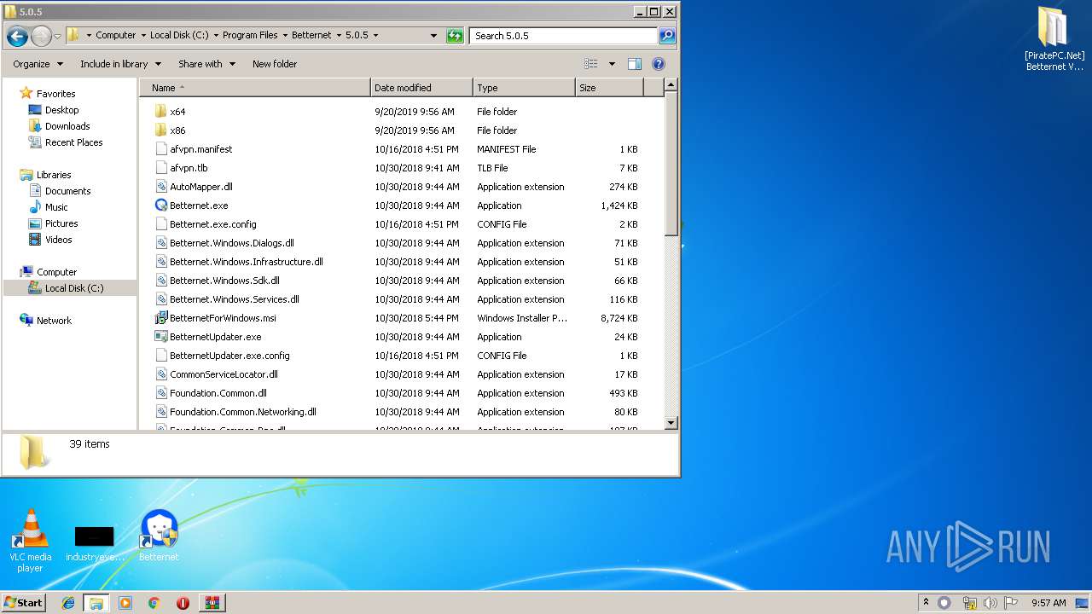Image resolution: width=1092 pixels, height=614 pixels.
Task: Open Include in library dropdown
Action: pos(120,64)
